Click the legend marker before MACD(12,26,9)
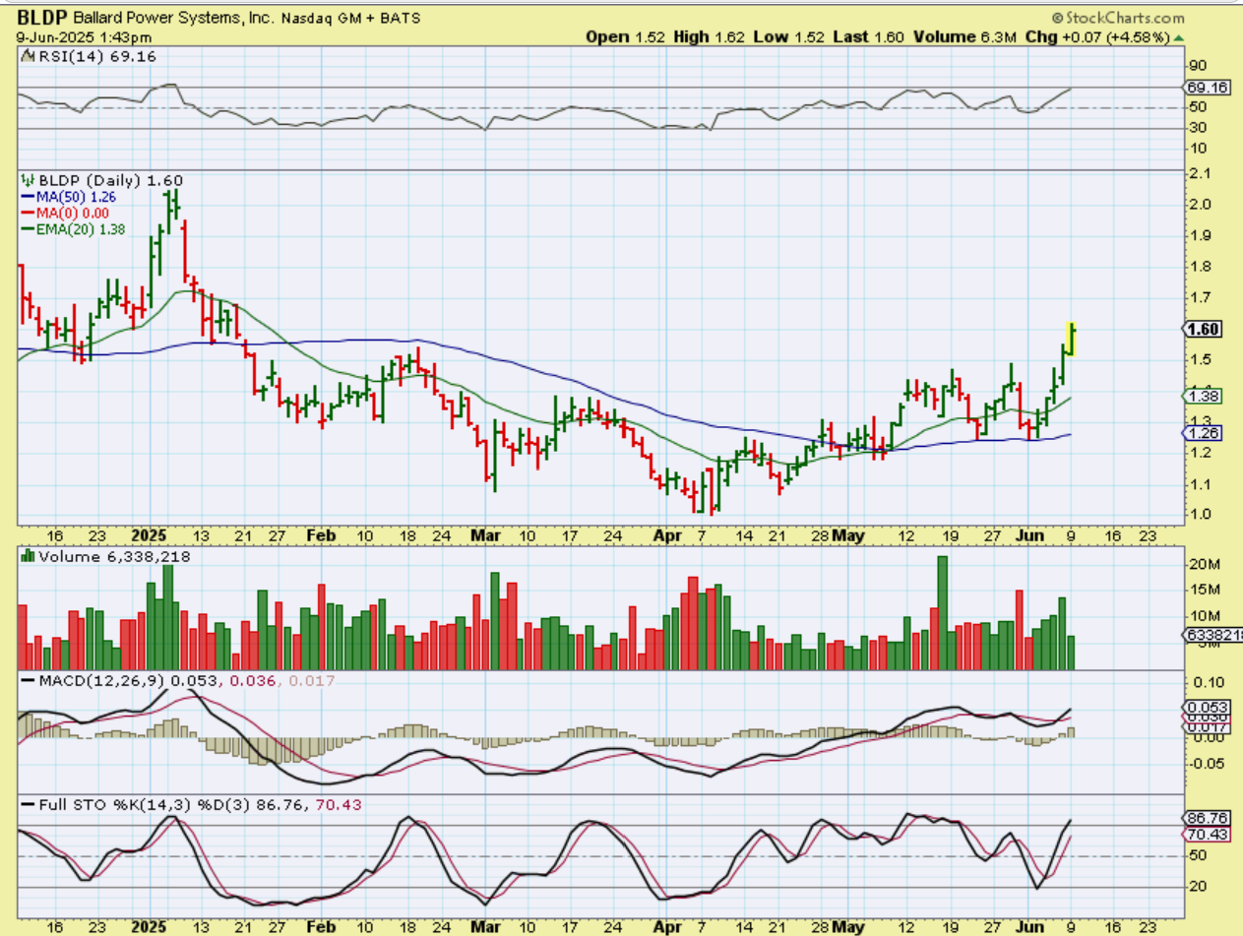1243x936 pixels. point(27,680)
